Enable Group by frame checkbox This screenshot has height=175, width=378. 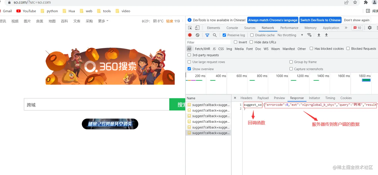[291, 62]
